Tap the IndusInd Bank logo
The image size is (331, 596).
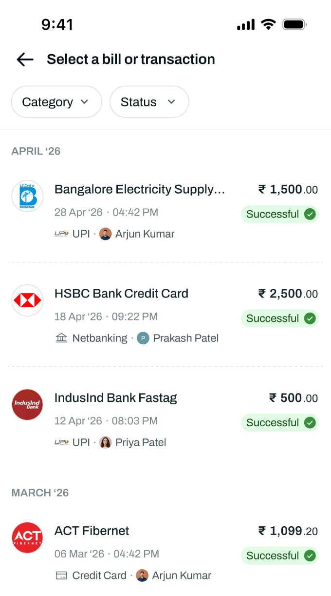(x=27, y=405)
